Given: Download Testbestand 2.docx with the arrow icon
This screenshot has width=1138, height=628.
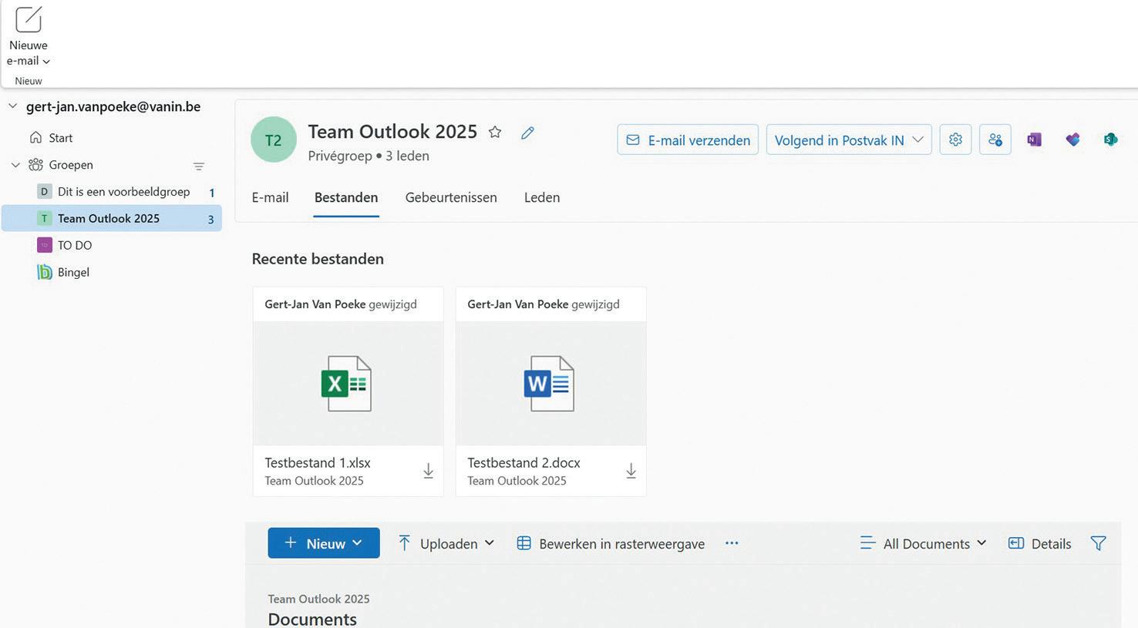Looking at the screenshot, I should [x=631, y=471].
